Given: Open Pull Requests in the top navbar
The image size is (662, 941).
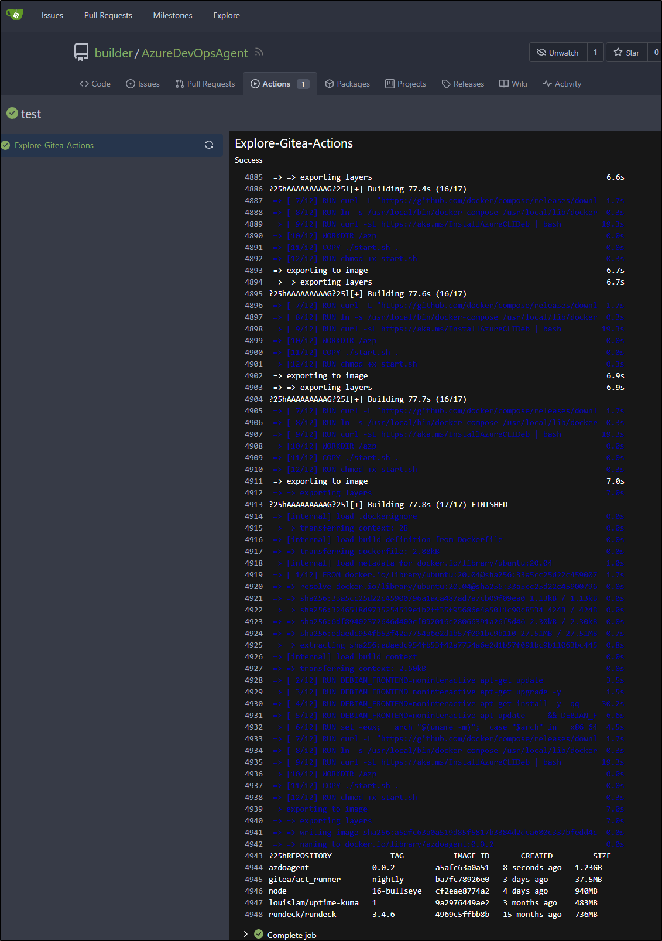Looking at the screenshot, I should (x=108, y=15).
